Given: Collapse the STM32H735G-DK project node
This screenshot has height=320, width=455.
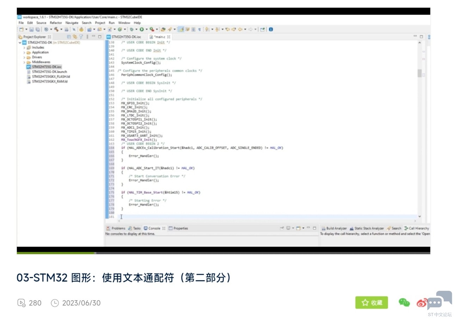Looking at the screenshot, I should pyautogui.click(x=20, y=43).
